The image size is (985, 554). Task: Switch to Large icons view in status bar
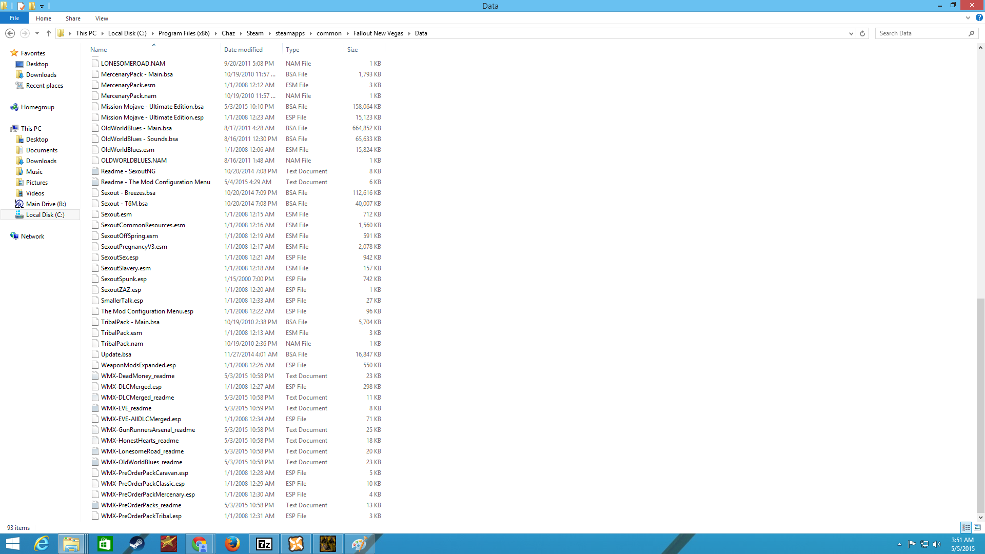point(977,527)
